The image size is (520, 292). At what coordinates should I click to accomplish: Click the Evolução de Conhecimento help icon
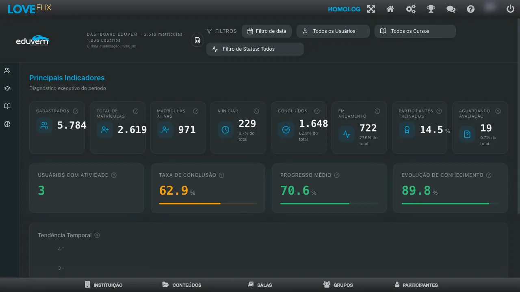[489, 175]
